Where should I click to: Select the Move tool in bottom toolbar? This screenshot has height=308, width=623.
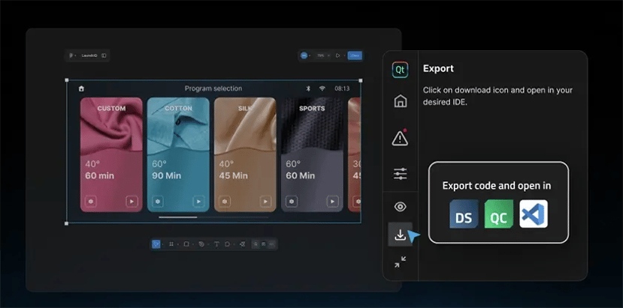(x=156, y=244)
